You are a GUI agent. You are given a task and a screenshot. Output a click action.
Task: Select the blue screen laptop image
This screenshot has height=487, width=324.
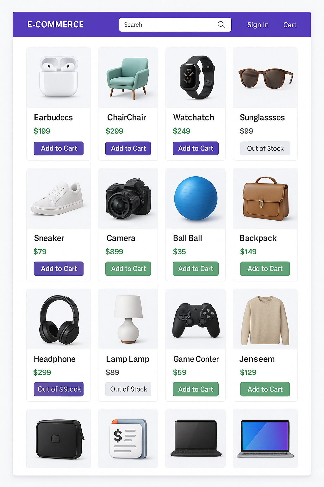pos(265,439)
